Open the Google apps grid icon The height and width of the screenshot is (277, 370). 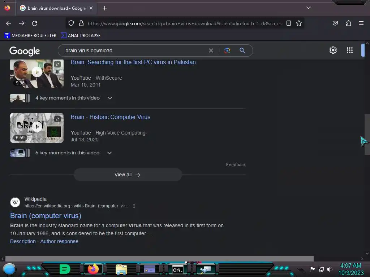(x=350, y=50)
